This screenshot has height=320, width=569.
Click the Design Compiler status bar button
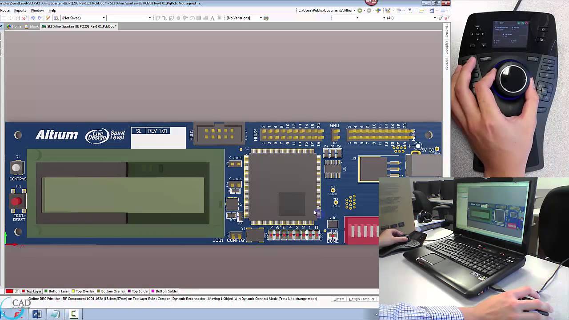[x=361, y=299]
